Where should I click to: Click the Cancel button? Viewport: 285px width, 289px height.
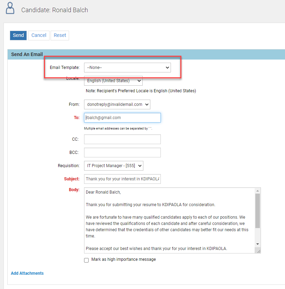click(39, 35)
